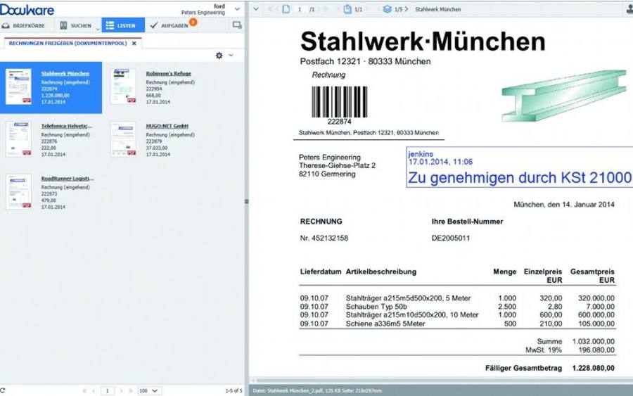Image resolution: width=633 pixels, height=396 pixels.
Task: Expand the viewer toolbar chevron
Action: click(256, 9)
